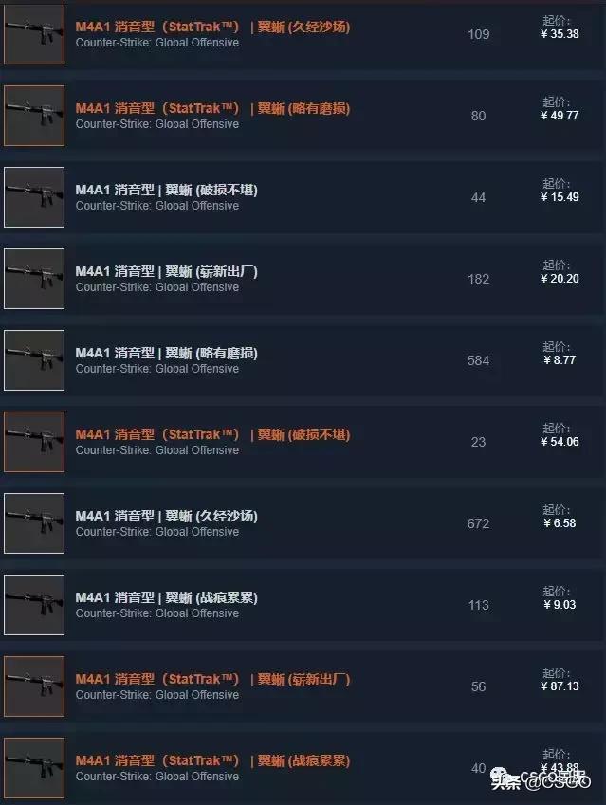Screen dimensions: 606x805
Task: Open the 翼蜥 (略有磨损) non-StatTrak weapon icon
Action: tap(34, 360)
